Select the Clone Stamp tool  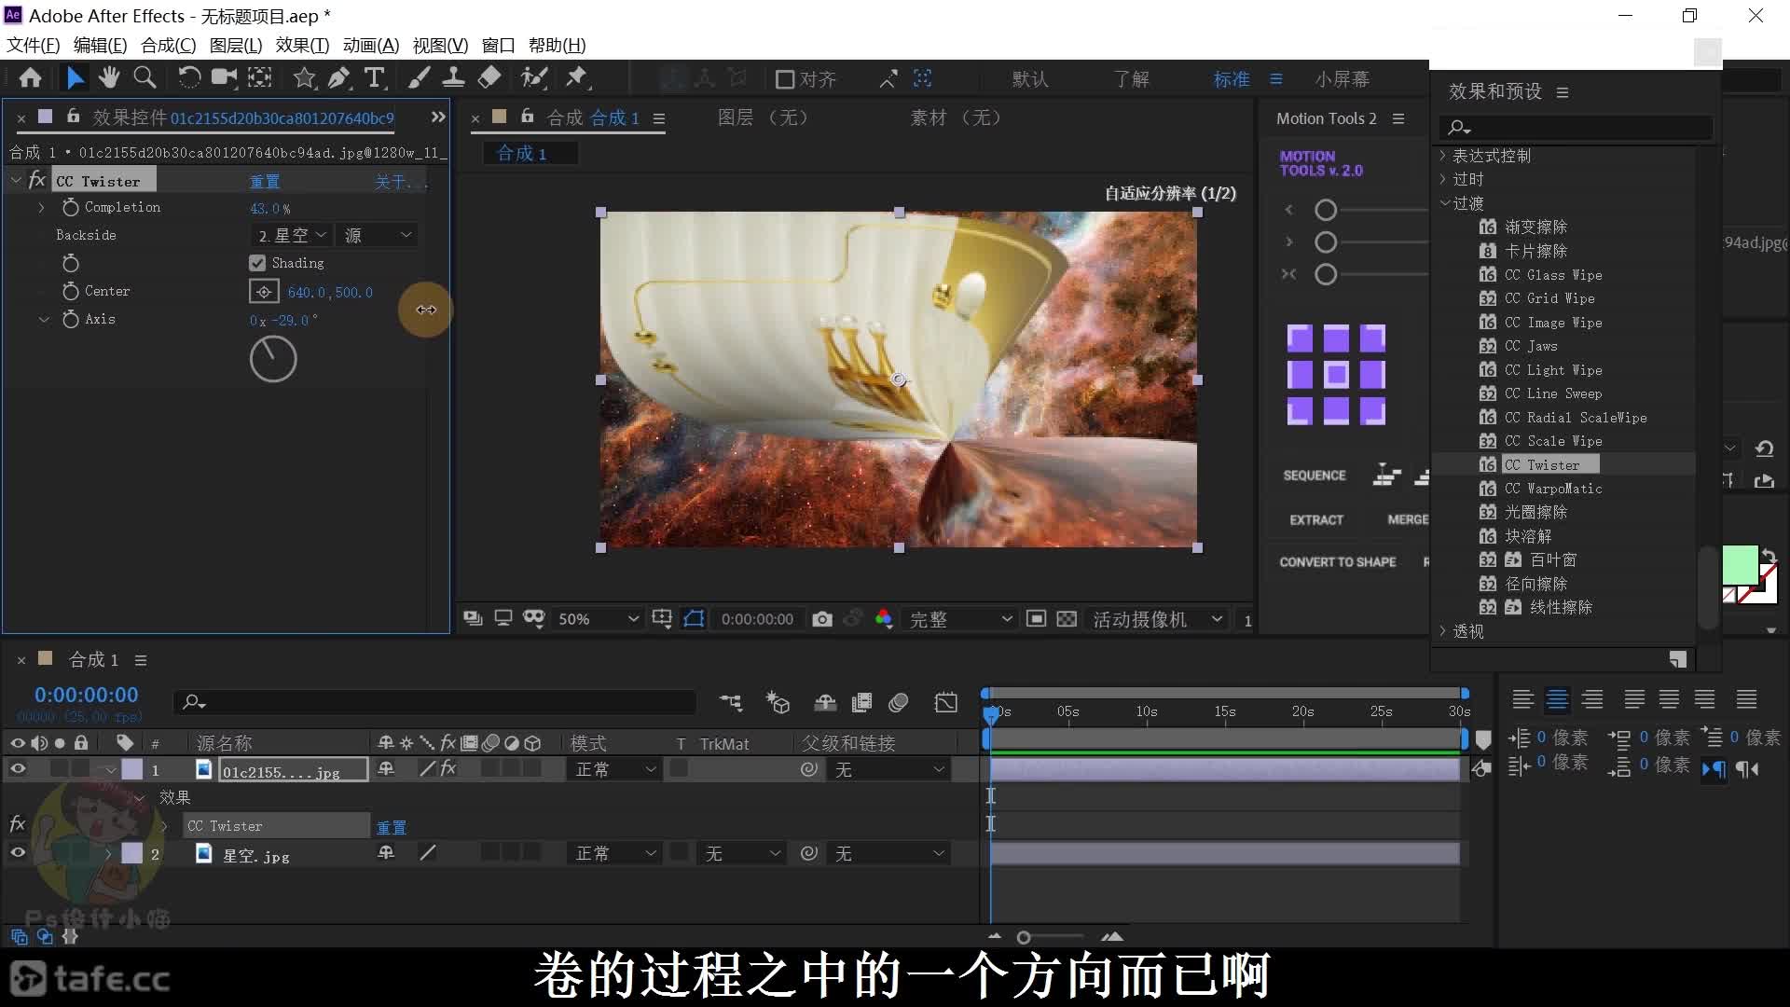coord(453,78)
